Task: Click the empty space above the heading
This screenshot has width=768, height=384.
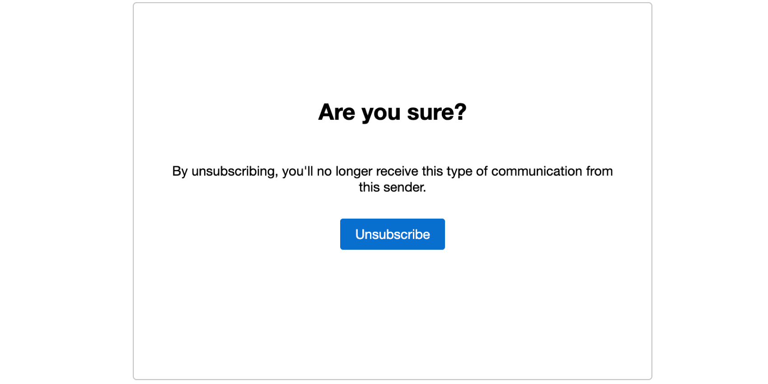Action: click(392, 54)
